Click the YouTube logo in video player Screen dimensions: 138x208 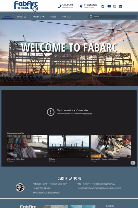pyautogui.click(x=133, y=163)
